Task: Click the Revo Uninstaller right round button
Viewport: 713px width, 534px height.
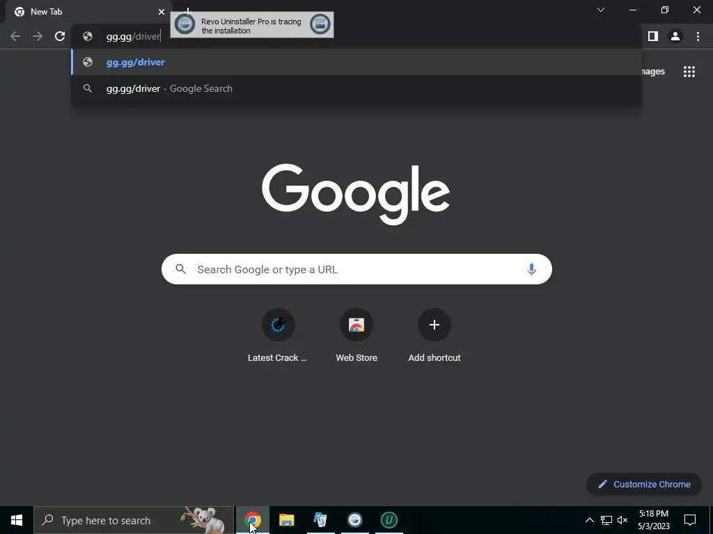Action: click(320, 24)
